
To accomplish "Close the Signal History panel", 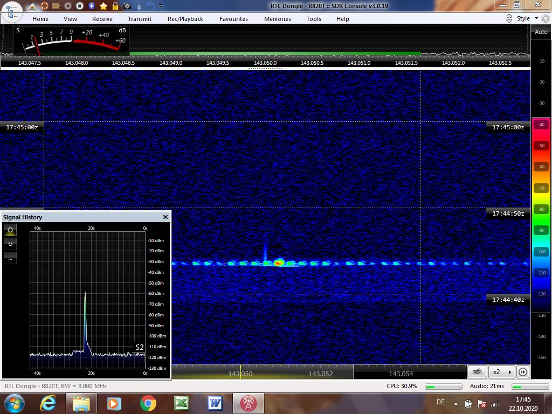I will pyautogui.click(x=165, y=217).
